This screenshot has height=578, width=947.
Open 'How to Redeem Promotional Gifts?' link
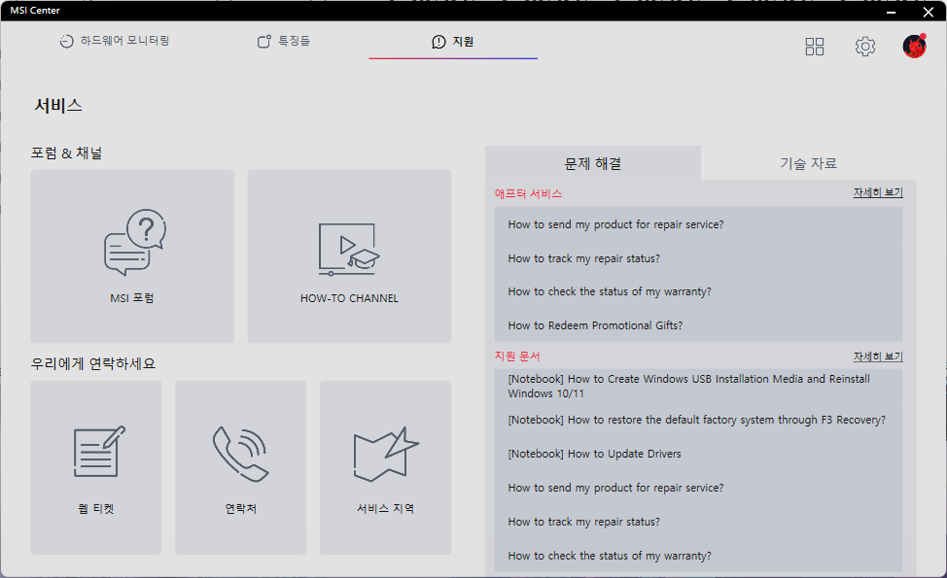tap(595, 325)
